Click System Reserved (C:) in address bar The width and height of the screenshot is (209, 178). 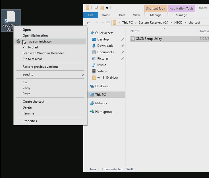154,23
